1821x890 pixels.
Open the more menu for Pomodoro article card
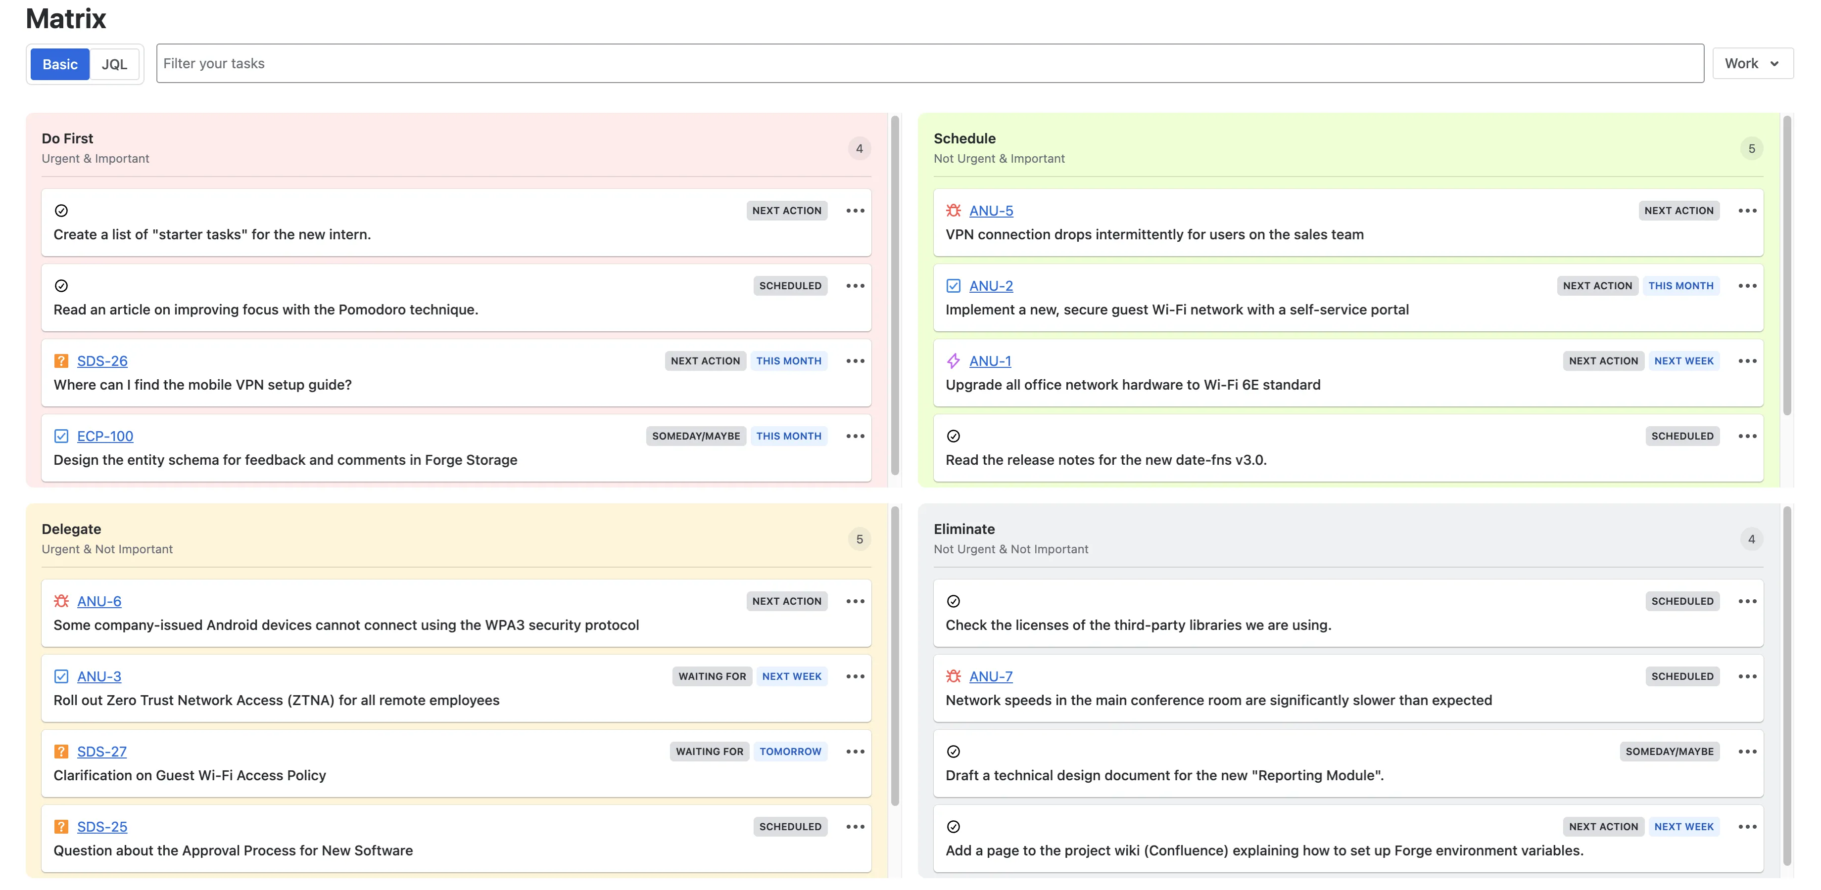[856, 285]
